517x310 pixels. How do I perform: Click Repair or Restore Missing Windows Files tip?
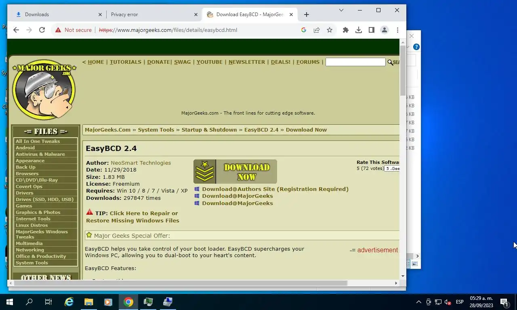pyautogui.click(x=132, y=217)
